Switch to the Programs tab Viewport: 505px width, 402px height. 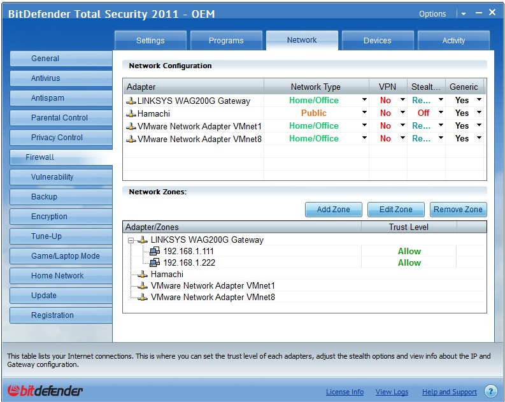pos(226,40)
